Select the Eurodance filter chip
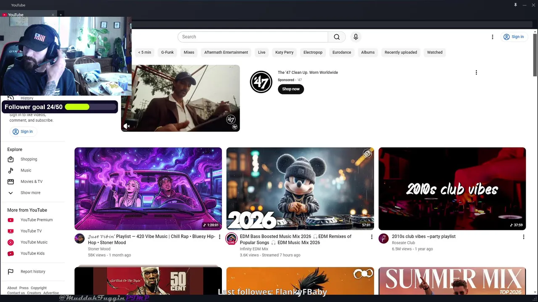Viewport: 538px width, 302px height. click(x=342, y=52)
